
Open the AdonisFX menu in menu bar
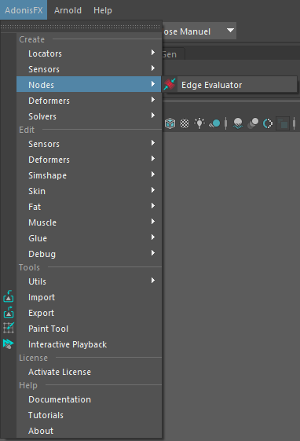click(24, 10)
